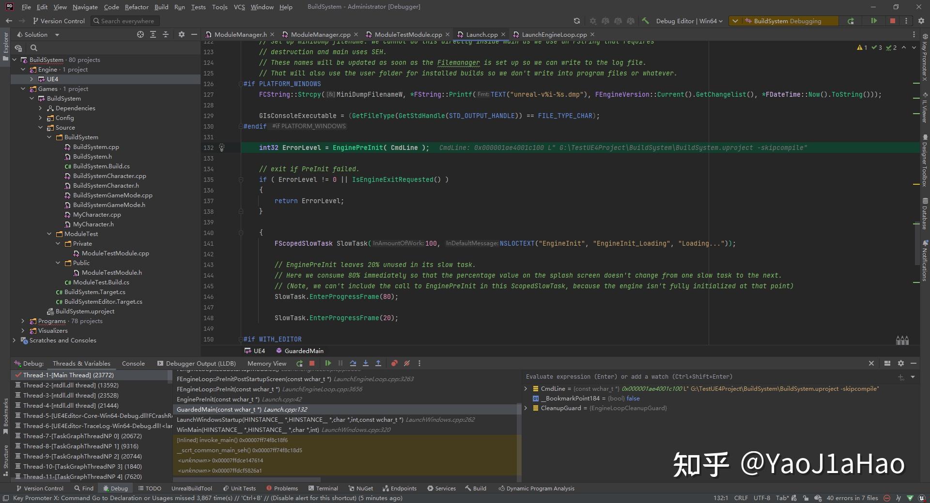Toggle the View Breakpoints dialog icon
The width and height of the screenshot is (930, 503).
394,363
